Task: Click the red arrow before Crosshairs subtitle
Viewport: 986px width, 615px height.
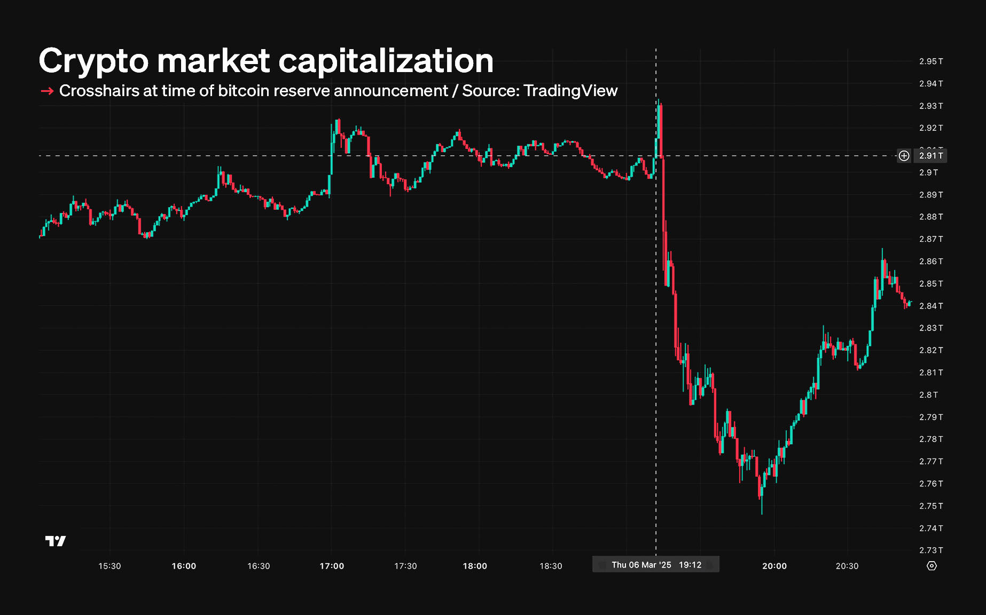Action: point(47,91)
